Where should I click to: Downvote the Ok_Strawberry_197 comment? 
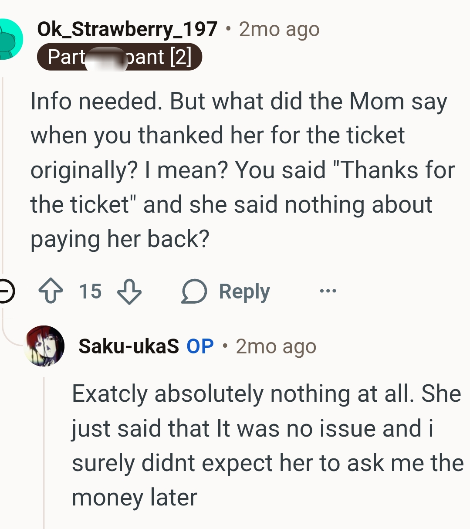pos(129,291)
